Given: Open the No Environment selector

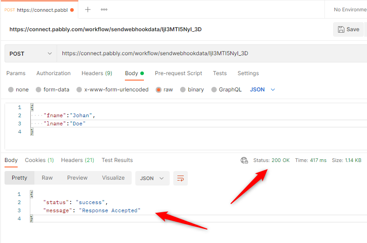Looking at the screenshot, I should pyautogui.click(x=350, y=10).
